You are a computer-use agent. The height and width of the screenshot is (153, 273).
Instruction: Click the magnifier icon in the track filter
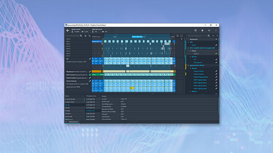point(81,36)
